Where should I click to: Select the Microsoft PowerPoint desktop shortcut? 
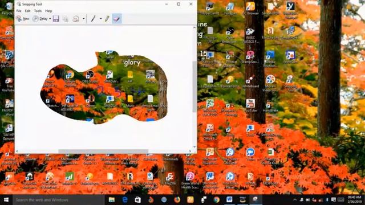point(210,156)
